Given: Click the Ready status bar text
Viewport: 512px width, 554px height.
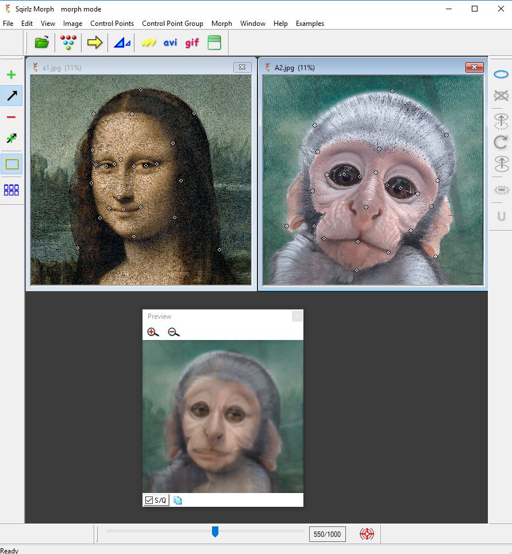Looking at the screenshot, I should click(9, 551).
